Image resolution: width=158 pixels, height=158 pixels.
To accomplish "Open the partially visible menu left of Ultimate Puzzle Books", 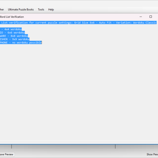I will pos(2,9).
